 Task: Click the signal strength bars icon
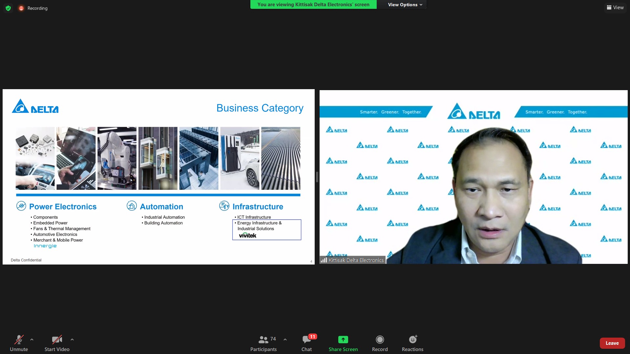(324, 260)
